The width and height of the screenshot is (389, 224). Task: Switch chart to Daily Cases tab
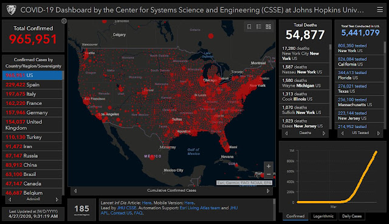pyautogui.click(x=351, y=216)
